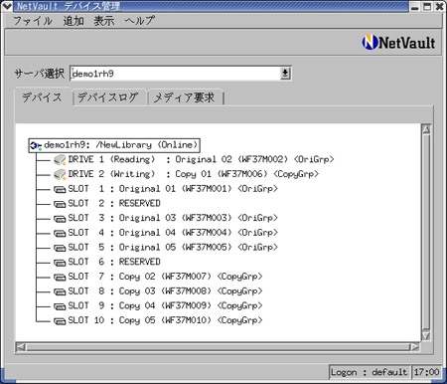Click the Logon : default status entry
This screenshot has width=447, height=384.
click(370, 372)
